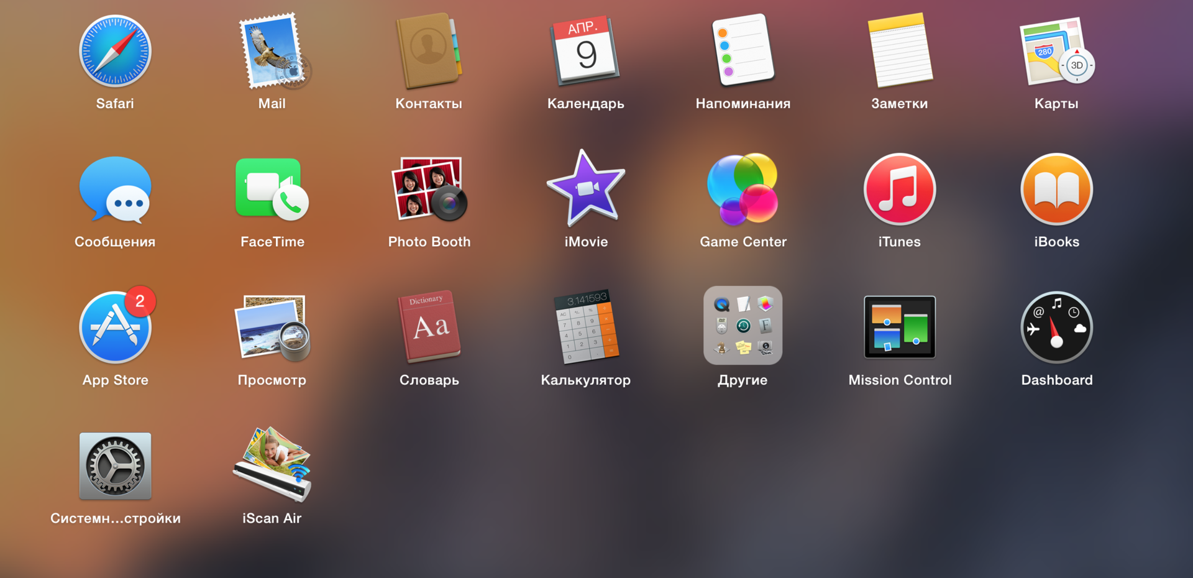Open the Сообщения speech bubble icon
Screen dimensions: 1193x578
(x=115, y=190)
